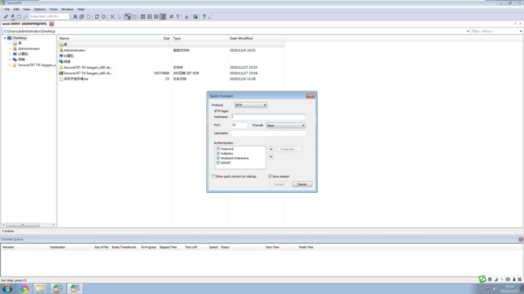Switch to details view icon
Image resolution: width=524 pixels, height=294 pixels.
coord(163,16)
